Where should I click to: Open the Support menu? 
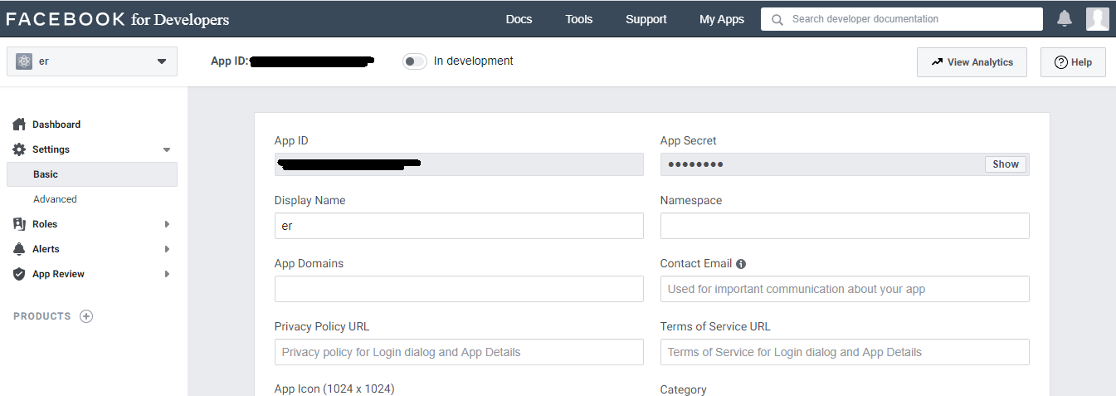(646, 19)
